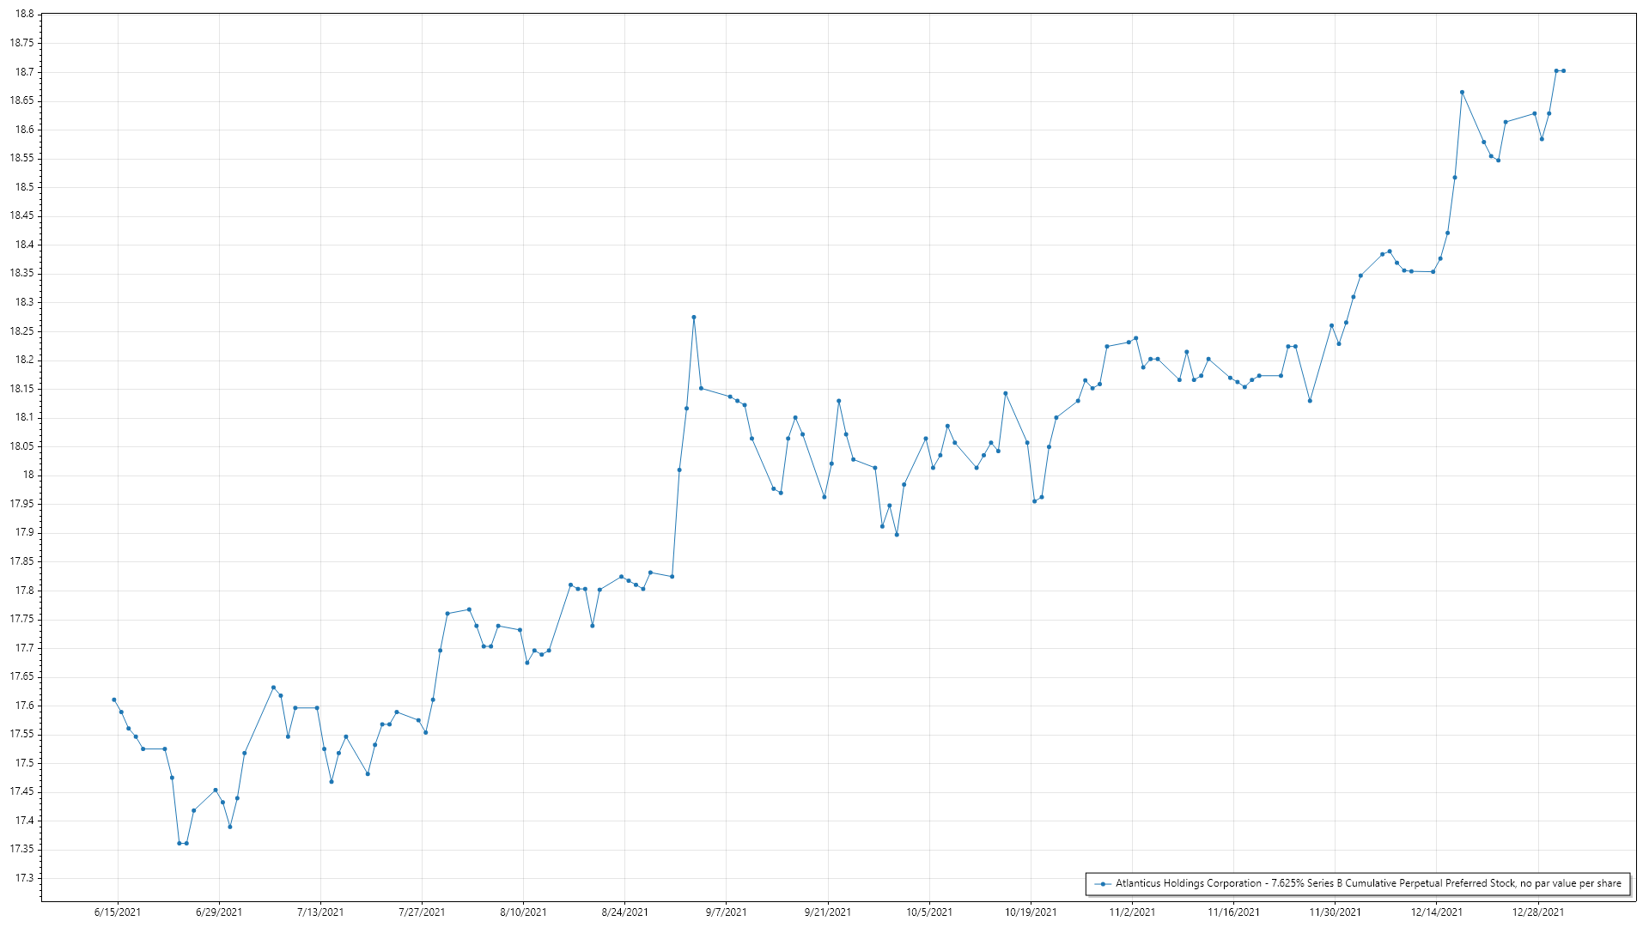Click the Atlanticus Holdings Corporation legend label

click(x=1368, y=883)
